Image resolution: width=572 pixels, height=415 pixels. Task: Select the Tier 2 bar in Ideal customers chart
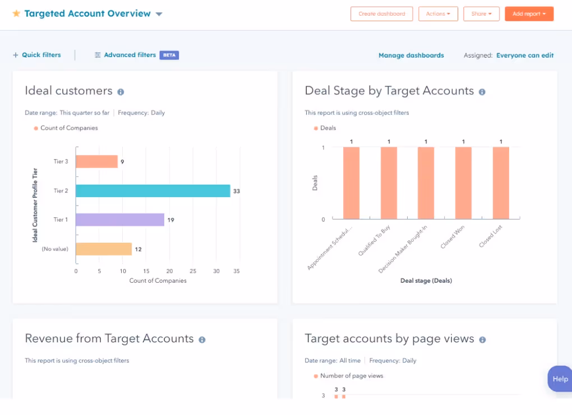click(x=151, y=190)
